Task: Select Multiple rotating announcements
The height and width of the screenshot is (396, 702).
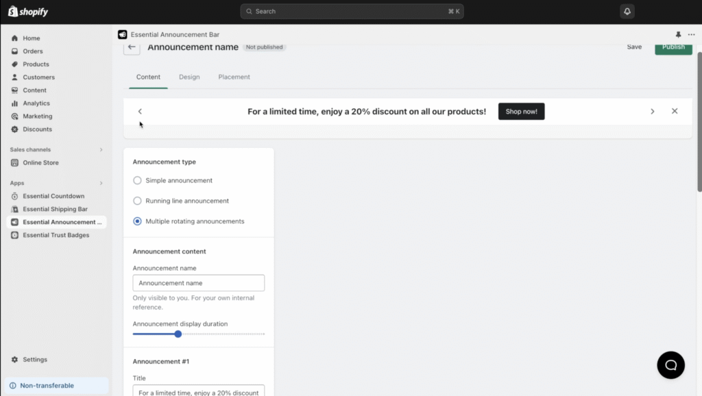Action: pyautogui.click(x=137, y=221)
